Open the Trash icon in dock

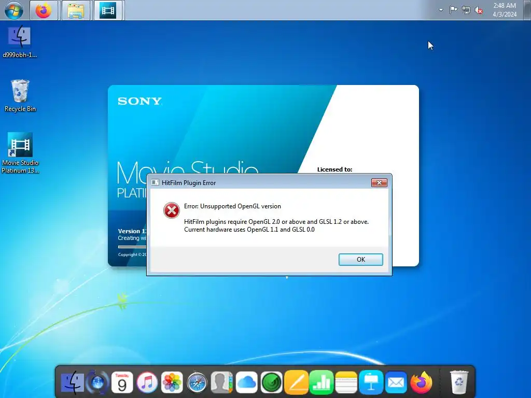(459, 382)
